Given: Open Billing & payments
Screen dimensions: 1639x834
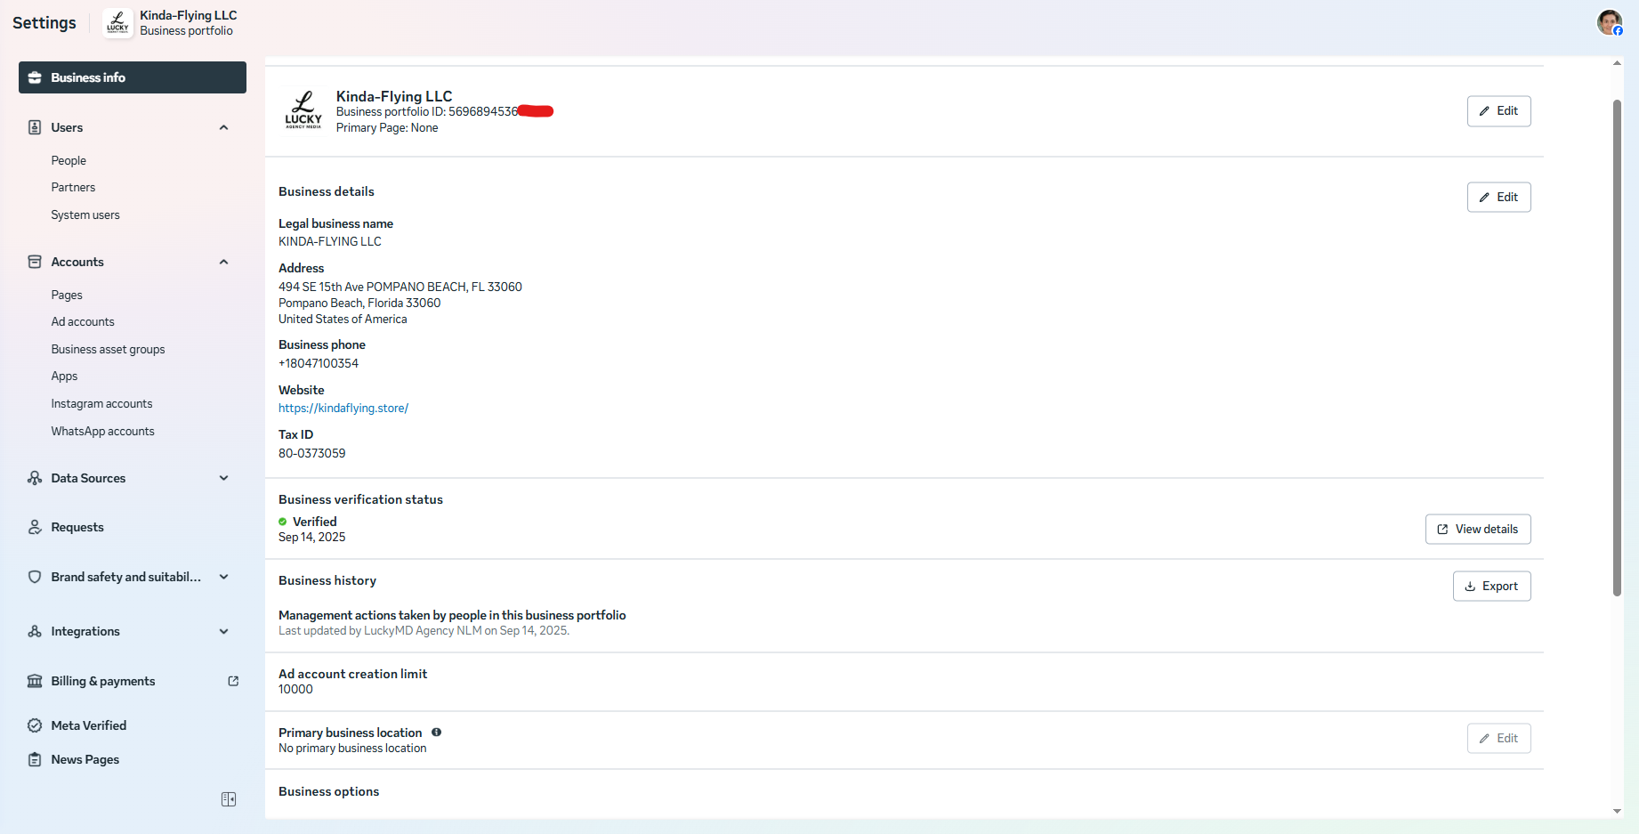Looking at the screenshot, I should pyautogui.click(x=103, y=681).
